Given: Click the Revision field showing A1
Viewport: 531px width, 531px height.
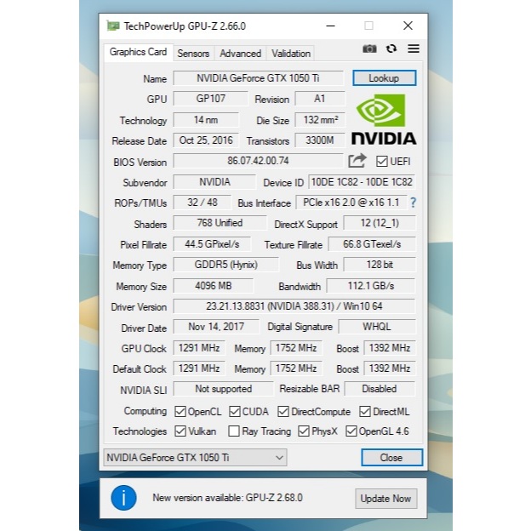Looking at the screenshot, I should click(320, 99).
